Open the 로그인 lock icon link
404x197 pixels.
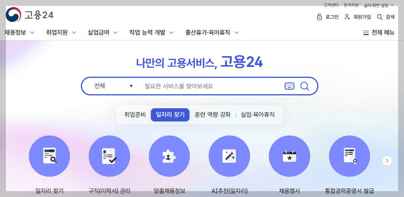coord(319,17)
